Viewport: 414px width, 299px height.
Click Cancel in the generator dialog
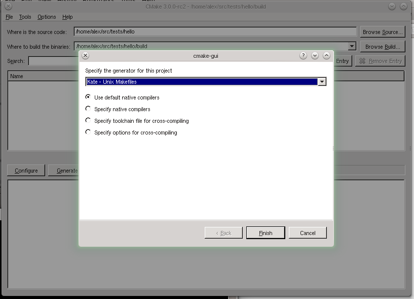point(308,233)
